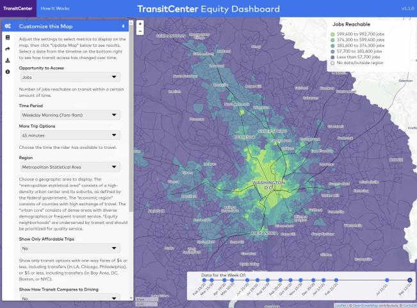
Task: Select the Mar 15/20 timeline date
Action: (211, 280)
